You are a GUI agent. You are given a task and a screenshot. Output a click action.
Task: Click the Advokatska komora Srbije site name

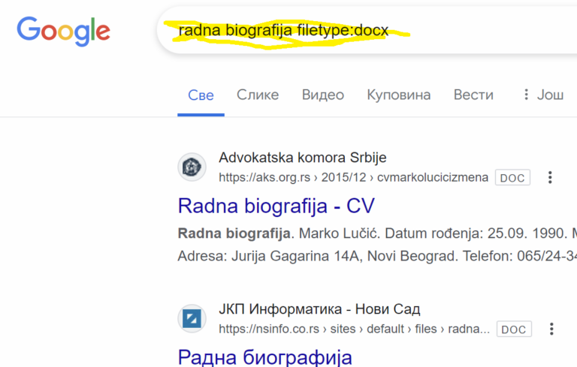point(303,158)
